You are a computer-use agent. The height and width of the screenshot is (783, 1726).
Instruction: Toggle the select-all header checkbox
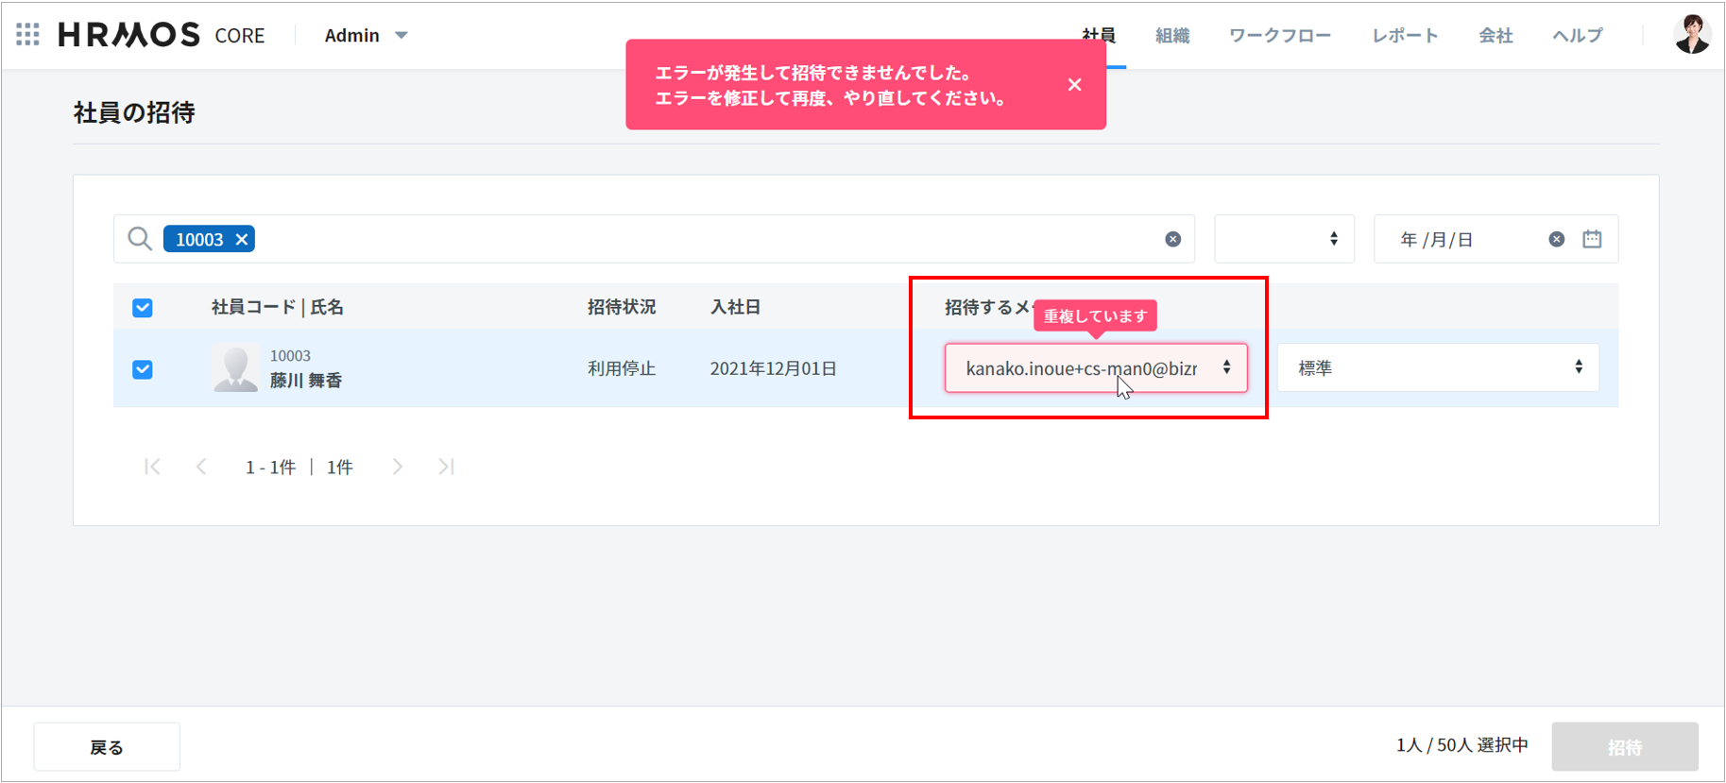tap(143, 308)
